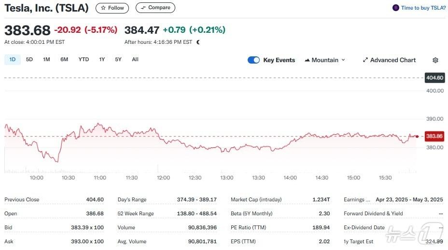Click the Compare button
Screen dimensions: 448x250
coord(155,8)
